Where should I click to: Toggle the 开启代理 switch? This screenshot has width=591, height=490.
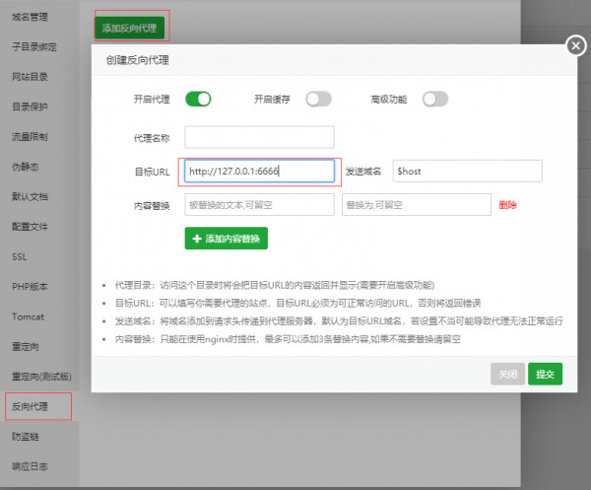tap(198, 99)
